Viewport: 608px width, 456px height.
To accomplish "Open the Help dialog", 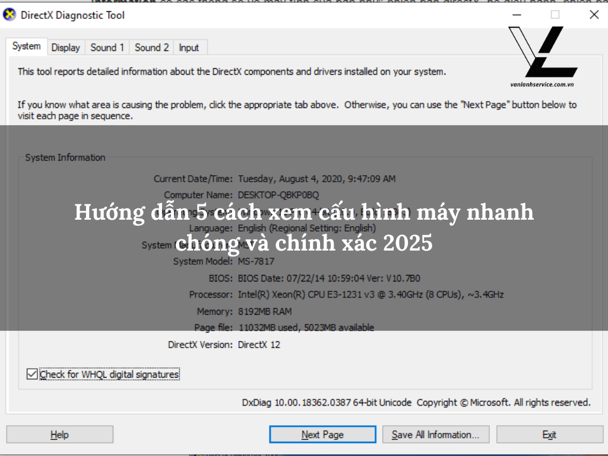I will pyautogui.click(x=59, y=434).
